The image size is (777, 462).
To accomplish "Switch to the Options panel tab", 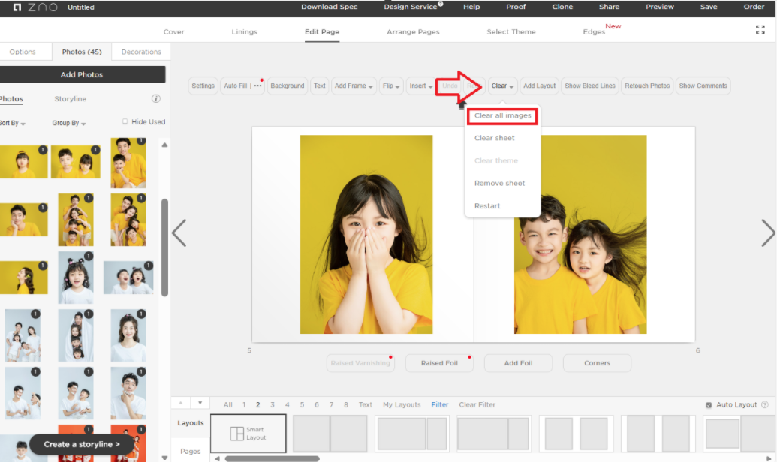I will click(23, 52).
